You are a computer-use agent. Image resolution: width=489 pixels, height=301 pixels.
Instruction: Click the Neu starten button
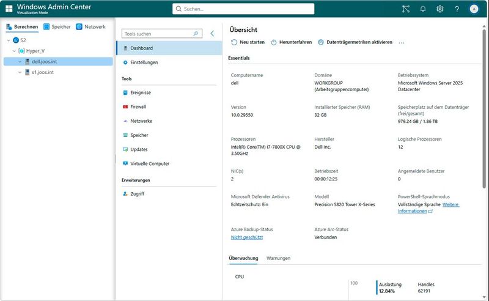[248, 42]
